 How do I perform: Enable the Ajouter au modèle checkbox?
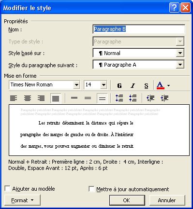coord(8,189)
